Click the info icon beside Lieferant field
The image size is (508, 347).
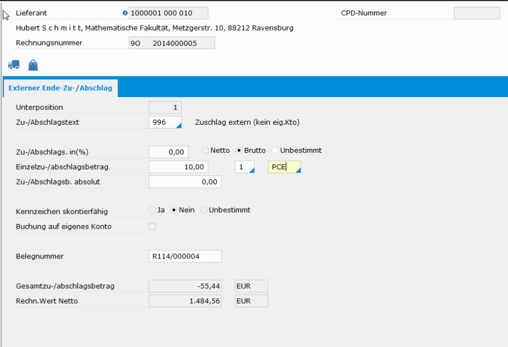tap(125, 13)
